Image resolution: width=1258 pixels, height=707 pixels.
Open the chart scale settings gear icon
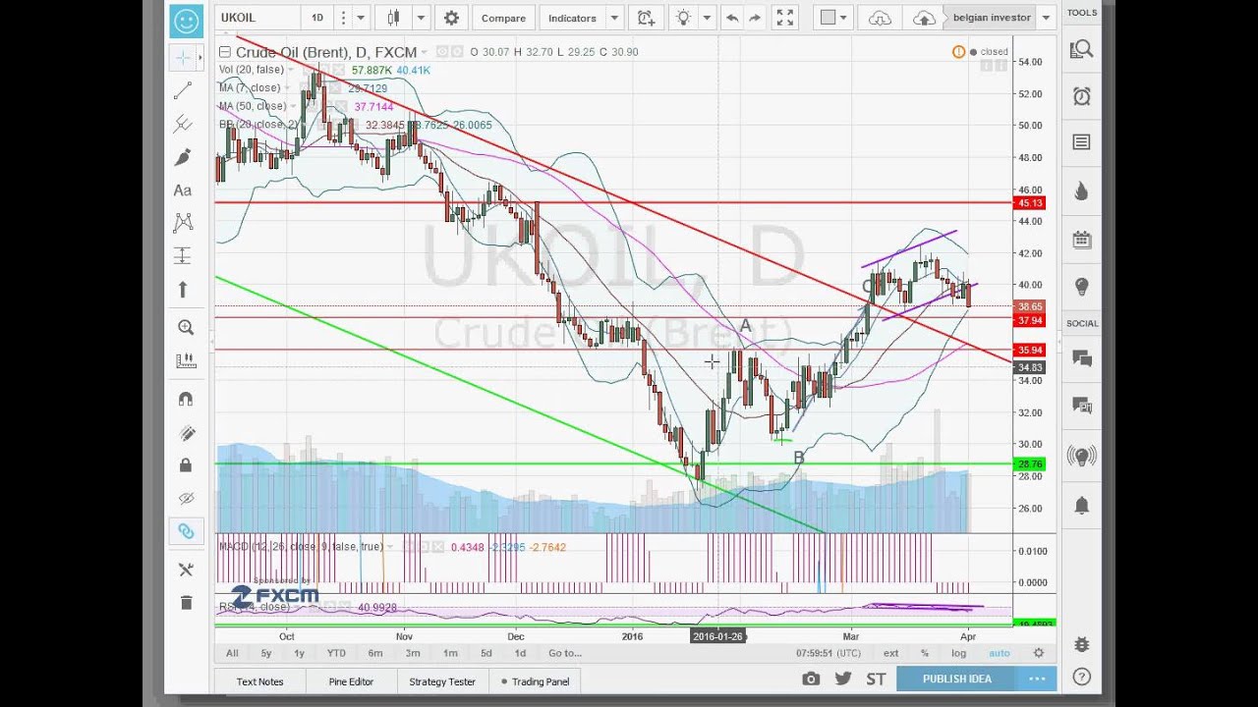coord(1038,653)
